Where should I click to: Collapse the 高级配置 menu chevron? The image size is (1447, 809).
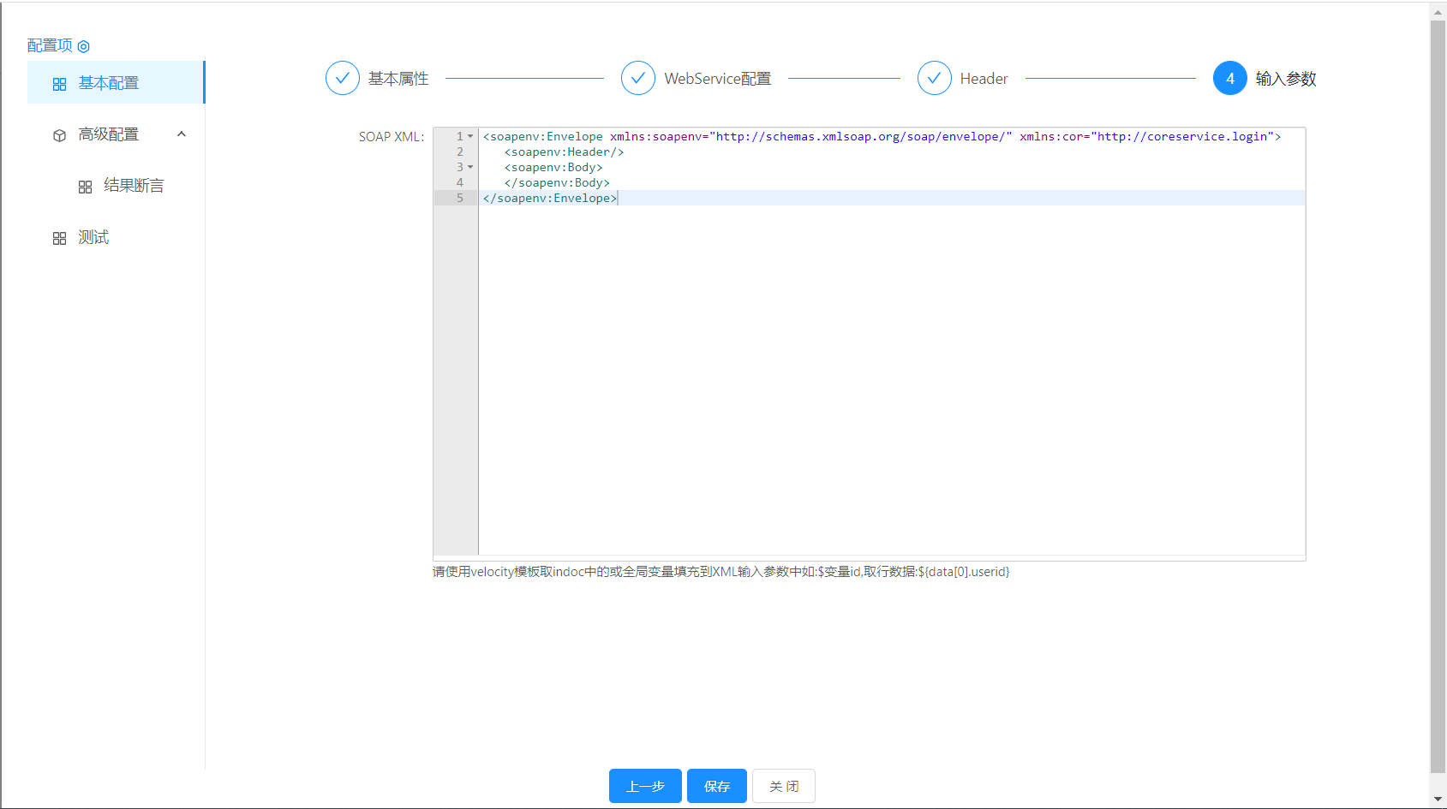pyautogui.click(x=182, y=134)
